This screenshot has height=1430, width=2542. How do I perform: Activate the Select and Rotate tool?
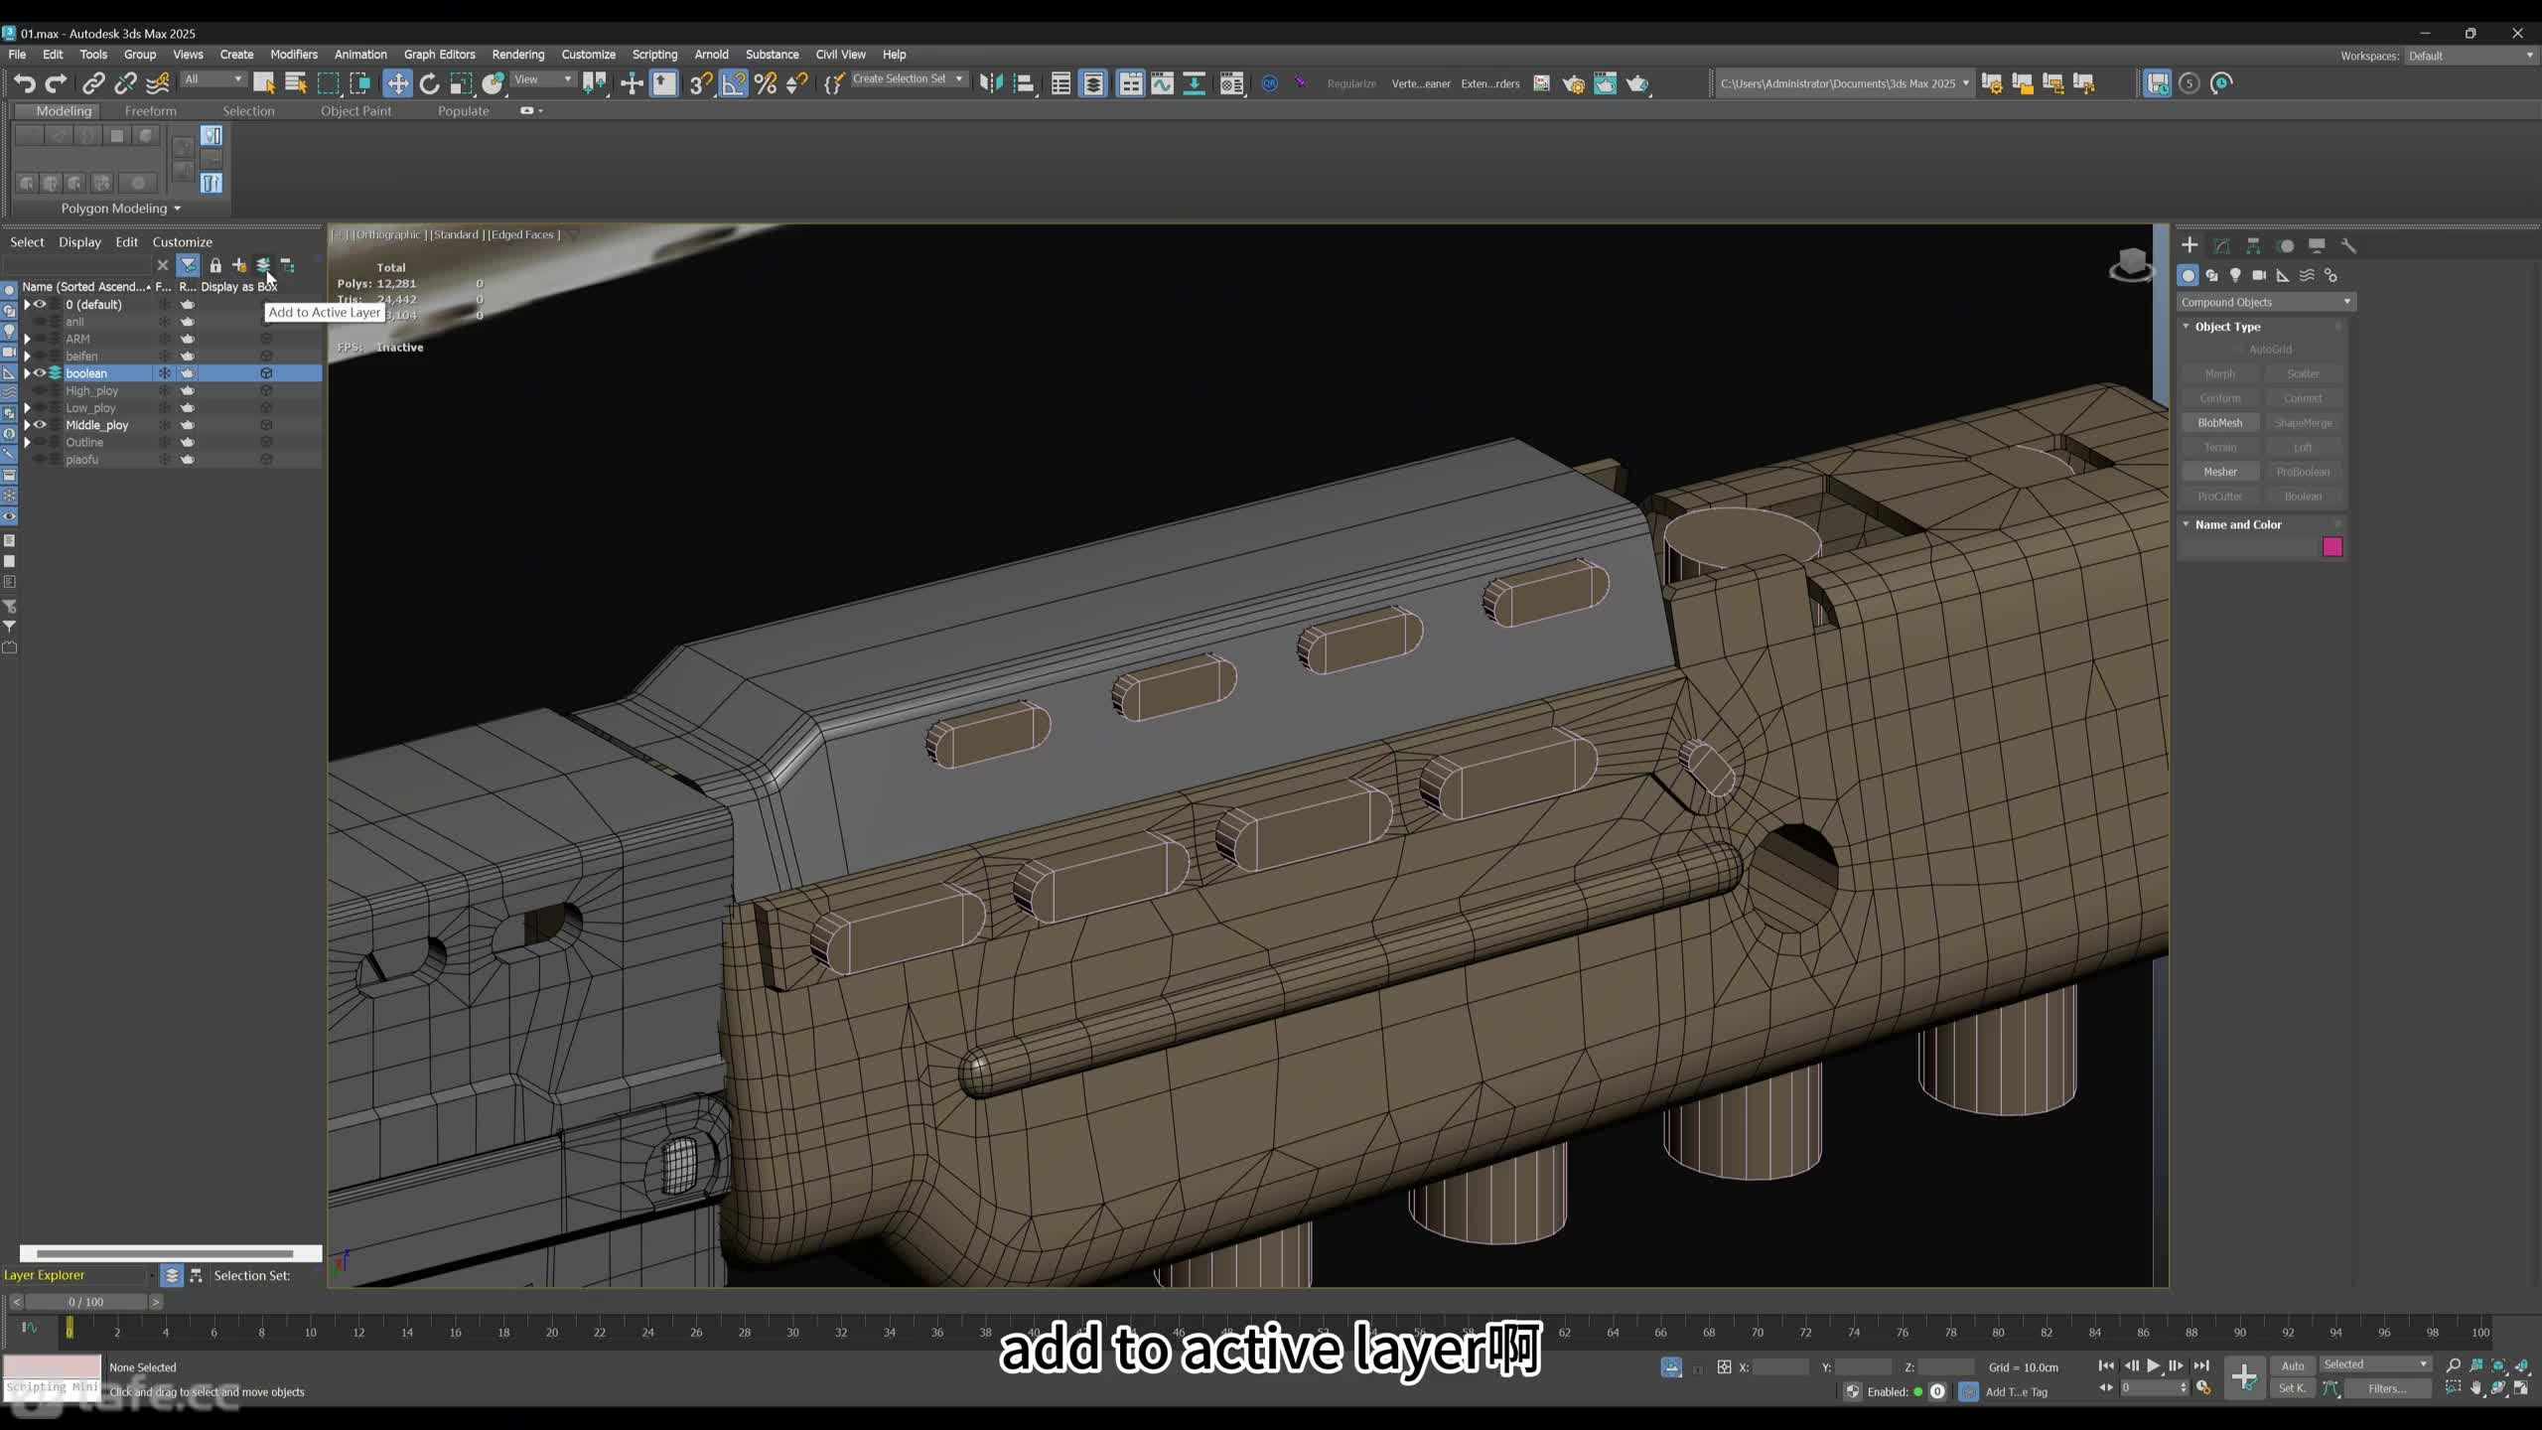[429, 83]
